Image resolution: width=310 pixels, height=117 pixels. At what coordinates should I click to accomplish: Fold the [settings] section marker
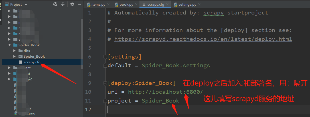pyautogui.click(x=105, y=57)
